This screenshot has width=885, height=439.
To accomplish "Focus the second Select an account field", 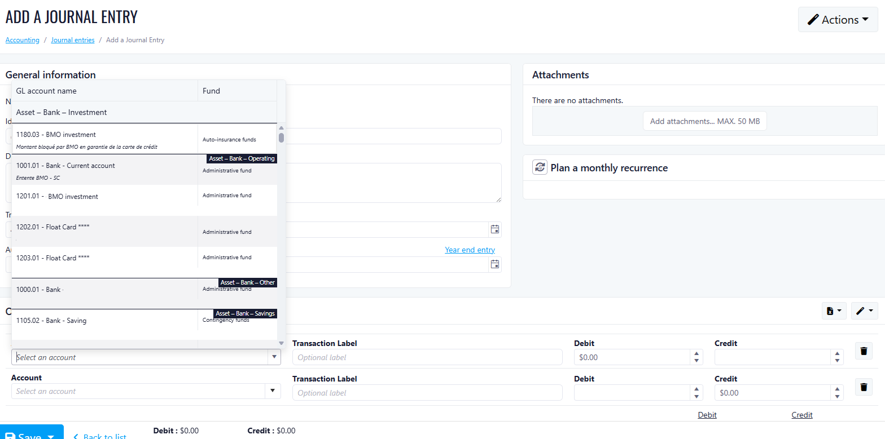I will 139,391.
